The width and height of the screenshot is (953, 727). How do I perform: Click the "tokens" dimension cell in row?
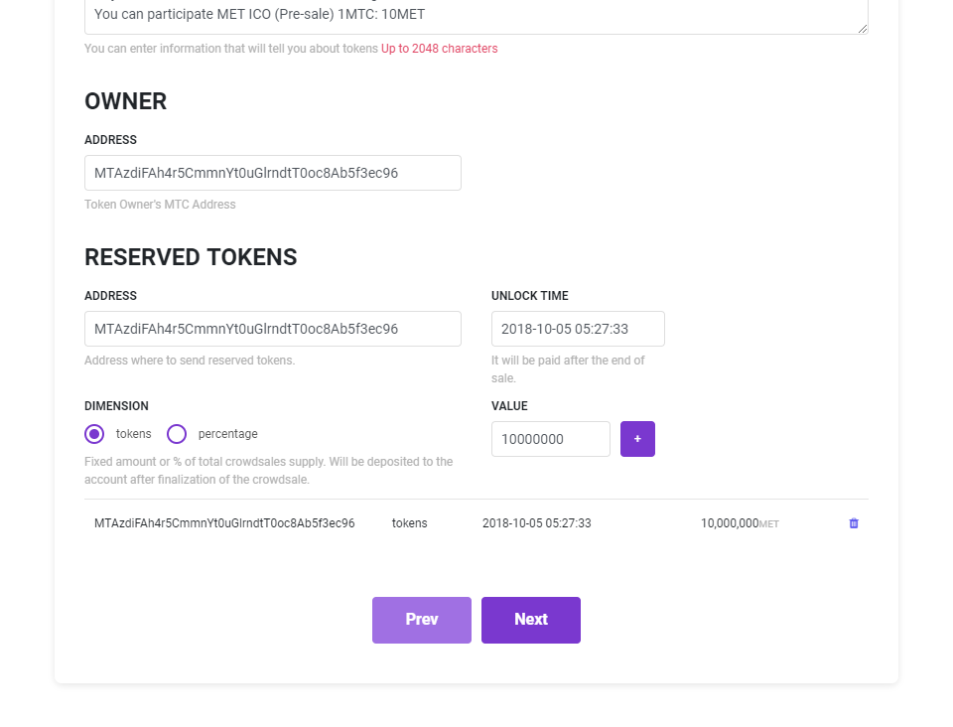(409, 523)
